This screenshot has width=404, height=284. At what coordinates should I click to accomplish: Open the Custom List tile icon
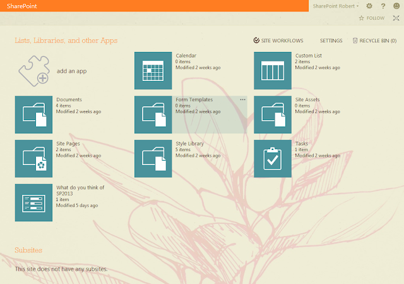[273, 71]
